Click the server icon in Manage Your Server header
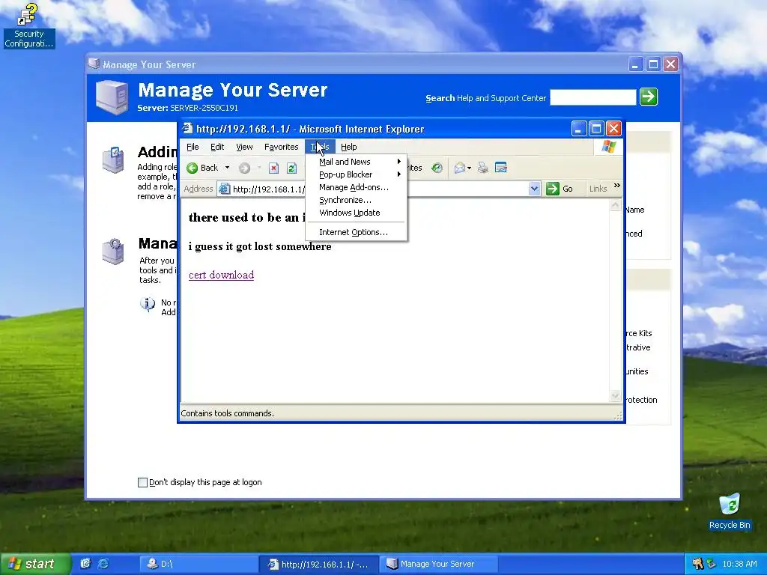This screenshot has height=575, width=767. tap(112, 97)
